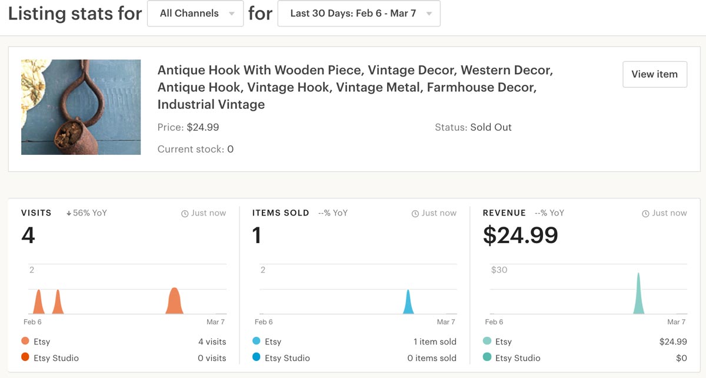The height and width of the screenshot is (378, 706).
Task: Click the '1 item sold' value text
Action: [435, 341]
